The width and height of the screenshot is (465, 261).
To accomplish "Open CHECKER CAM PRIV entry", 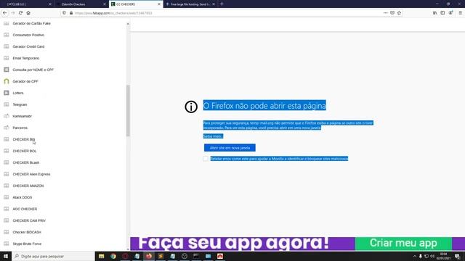I will click(29, 220).
